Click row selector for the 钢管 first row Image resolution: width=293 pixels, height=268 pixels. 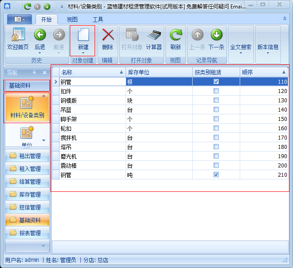click(55, 82)
